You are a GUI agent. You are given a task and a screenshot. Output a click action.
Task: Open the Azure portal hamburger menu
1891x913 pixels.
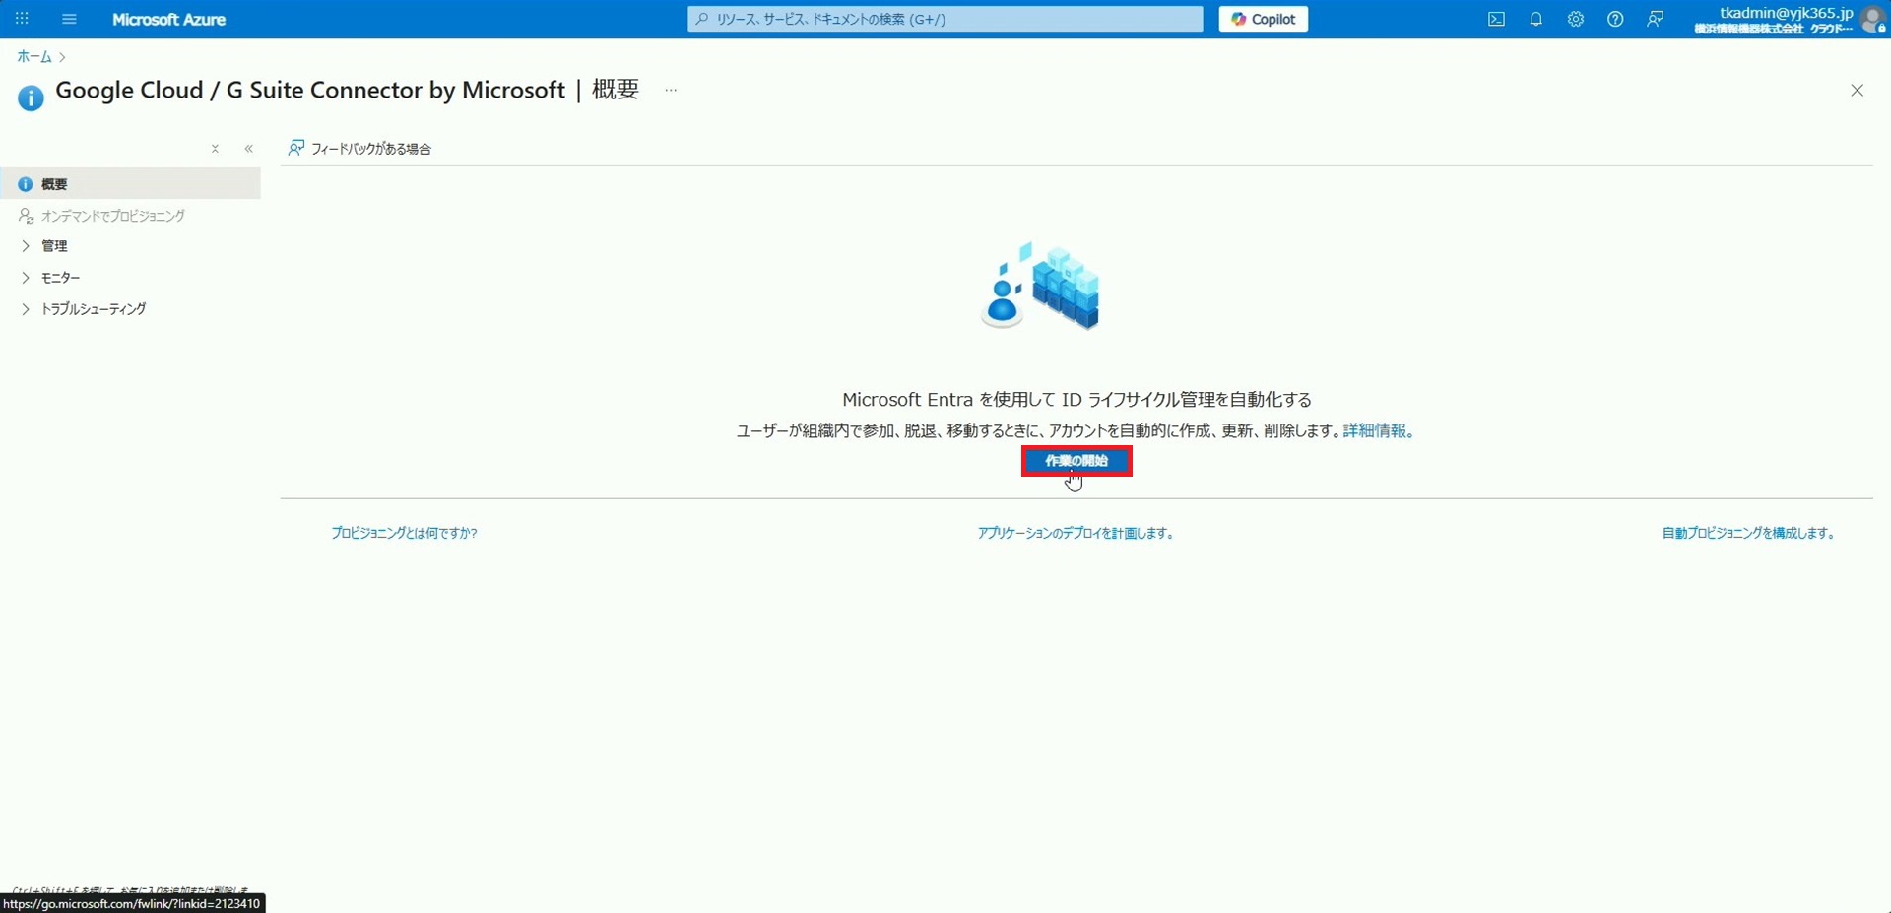pos(69,19)
